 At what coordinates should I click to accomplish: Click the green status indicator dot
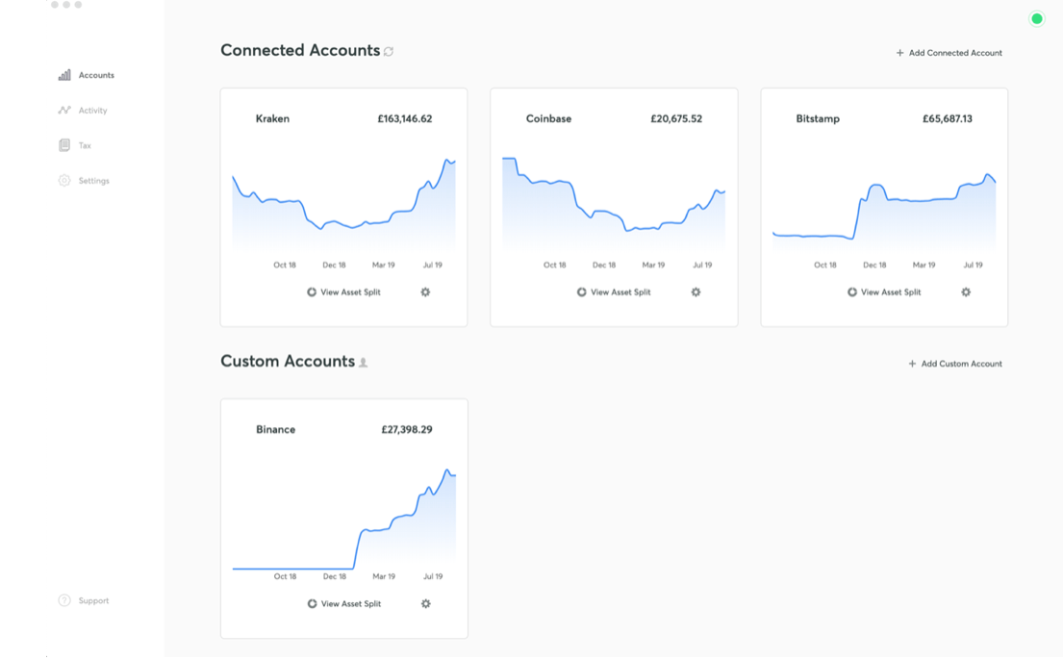click(1037, 19)
